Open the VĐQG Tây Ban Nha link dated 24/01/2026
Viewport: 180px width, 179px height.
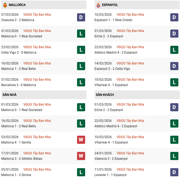click(130, 153)
